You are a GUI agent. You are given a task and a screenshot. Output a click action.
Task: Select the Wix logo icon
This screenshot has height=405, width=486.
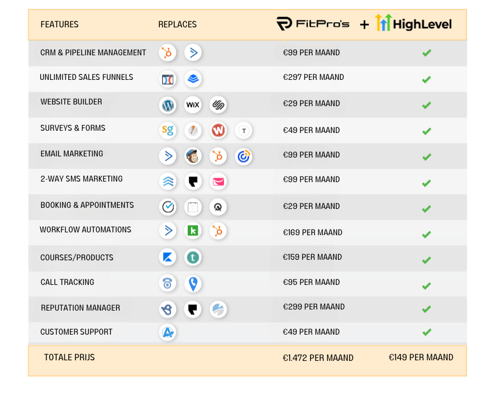(193, 104)
